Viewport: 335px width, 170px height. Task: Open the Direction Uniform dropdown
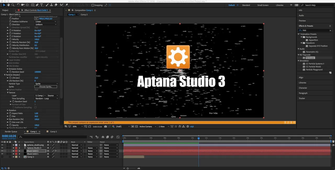click(x=46, y=25)
